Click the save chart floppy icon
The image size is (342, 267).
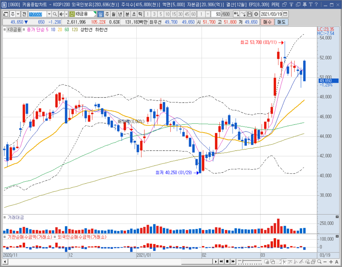coord(250,14)
